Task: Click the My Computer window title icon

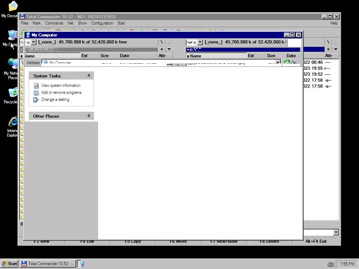Action: pos(28,35)
